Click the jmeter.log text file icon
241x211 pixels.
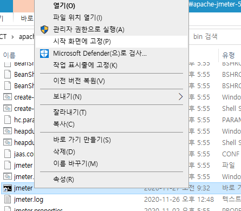(x=8, y=200)
